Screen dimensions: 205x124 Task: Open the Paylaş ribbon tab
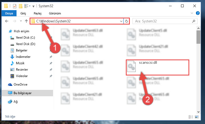[x=38, y=13]
